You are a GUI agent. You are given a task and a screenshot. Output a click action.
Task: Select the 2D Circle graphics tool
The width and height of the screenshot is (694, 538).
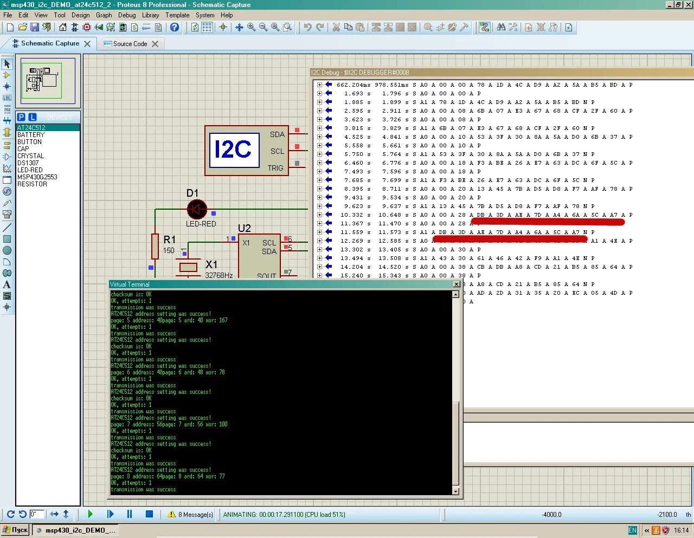[x=7, y=250]
